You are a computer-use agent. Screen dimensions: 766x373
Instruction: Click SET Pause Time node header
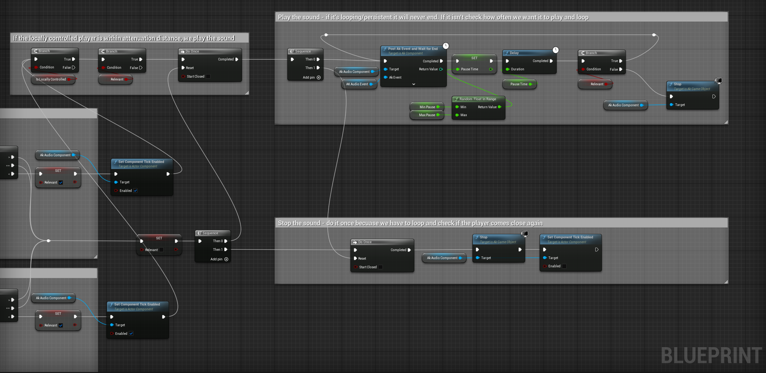(x=474, y=58)
